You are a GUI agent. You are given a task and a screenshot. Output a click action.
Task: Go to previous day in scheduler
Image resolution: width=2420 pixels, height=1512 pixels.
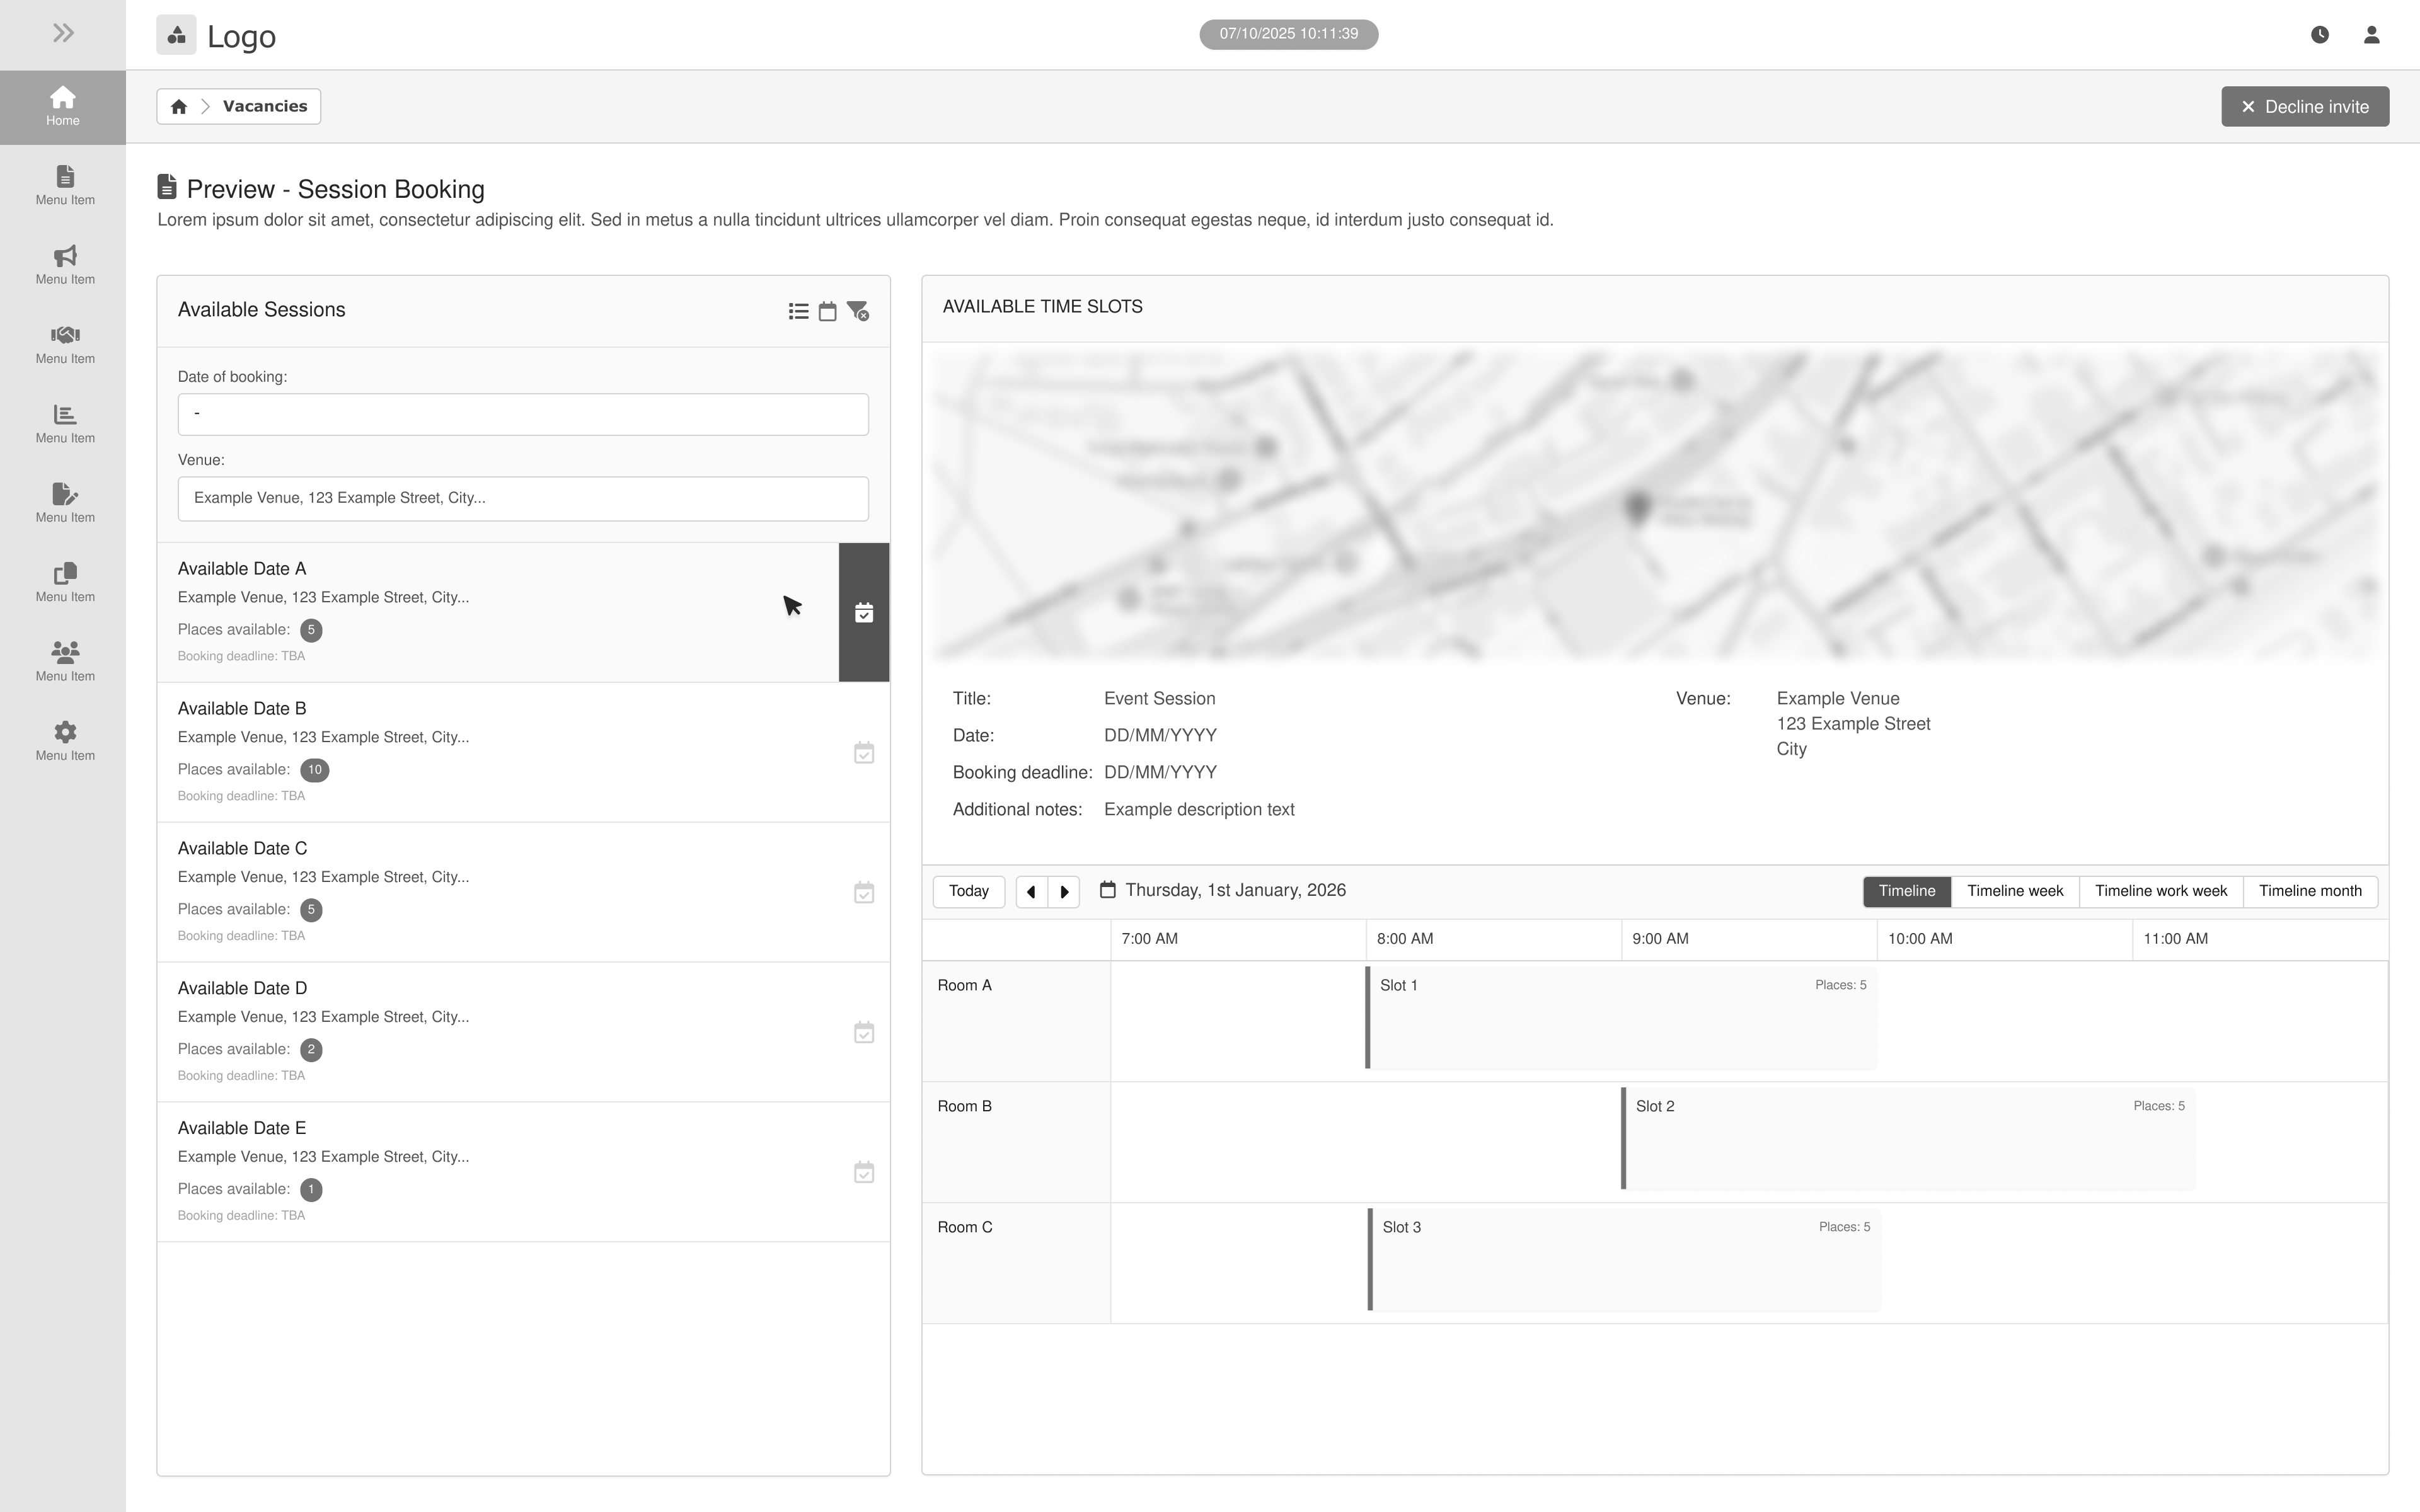point(1031,891)
